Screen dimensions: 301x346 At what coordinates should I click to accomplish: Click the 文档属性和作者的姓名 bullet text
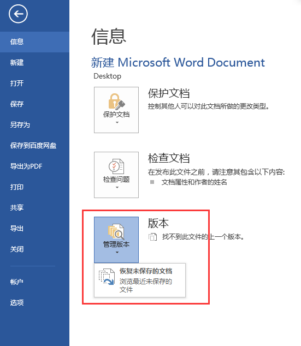pyautogui.click(x=194, y=182)
